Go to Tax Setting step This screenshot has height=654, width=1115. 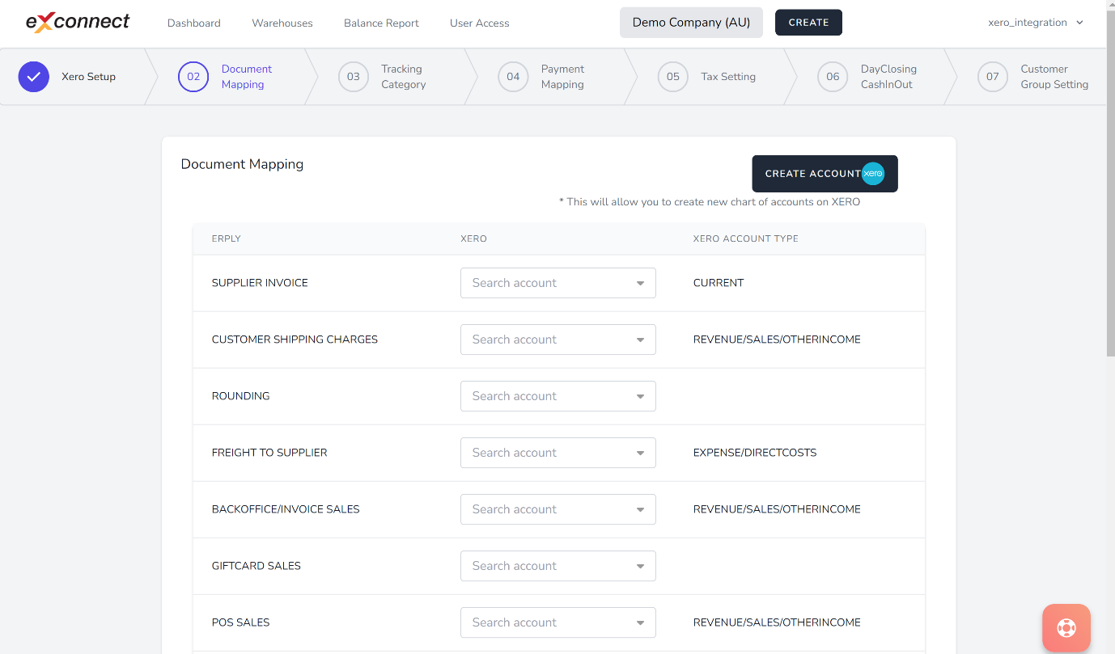[x=728, y=77]
